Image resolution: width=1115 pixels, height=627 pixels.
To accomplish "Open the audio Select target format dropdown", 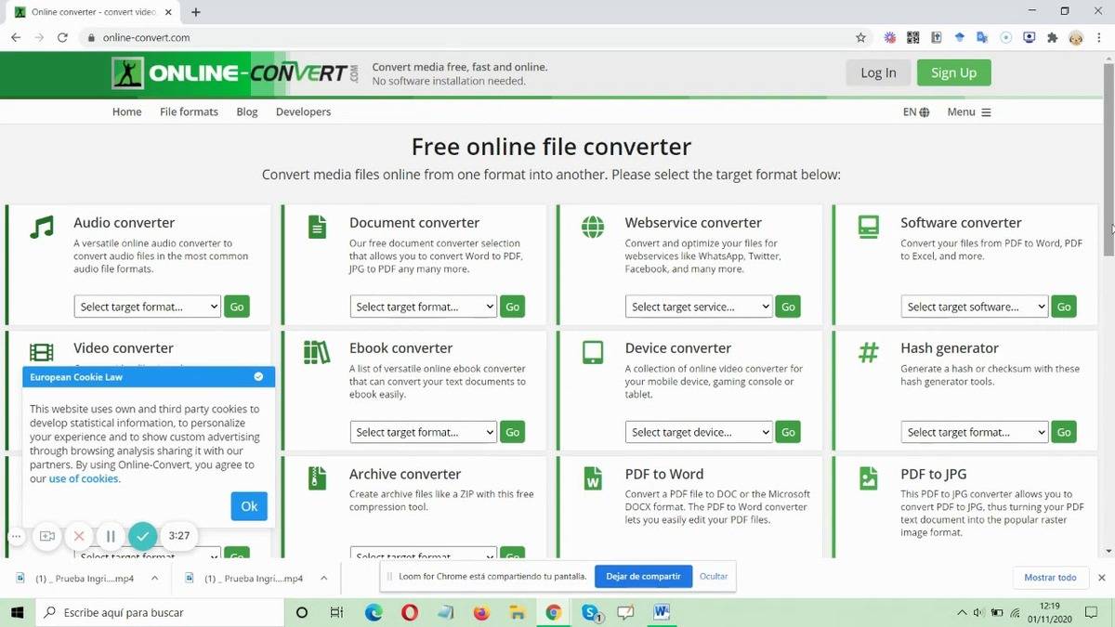I will pyautogui.click(x=147, y=307).
